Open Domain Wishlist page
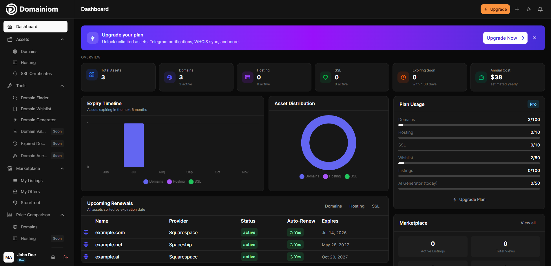551x266 pixels. [x=35, y=109]
